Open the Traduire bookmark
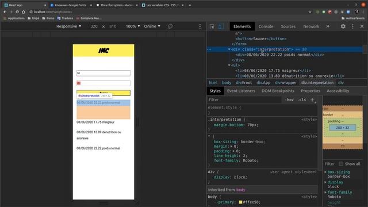The height and width of the screenshot is (207, 368). (65, 18)
